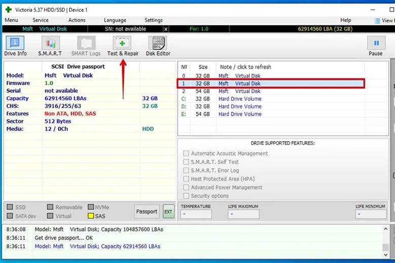Click log entry 'Get drive passport... OK'
Viewport: 395px width, 263px height.
point(64,238)
